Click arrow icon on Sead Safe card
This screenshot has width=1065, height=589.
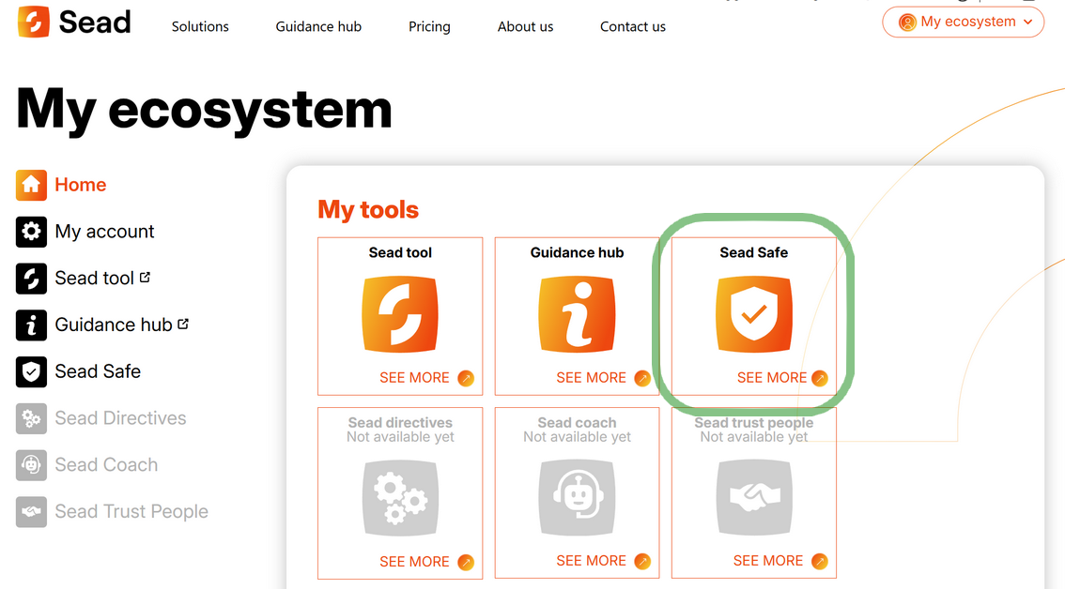tap(820, 378)
